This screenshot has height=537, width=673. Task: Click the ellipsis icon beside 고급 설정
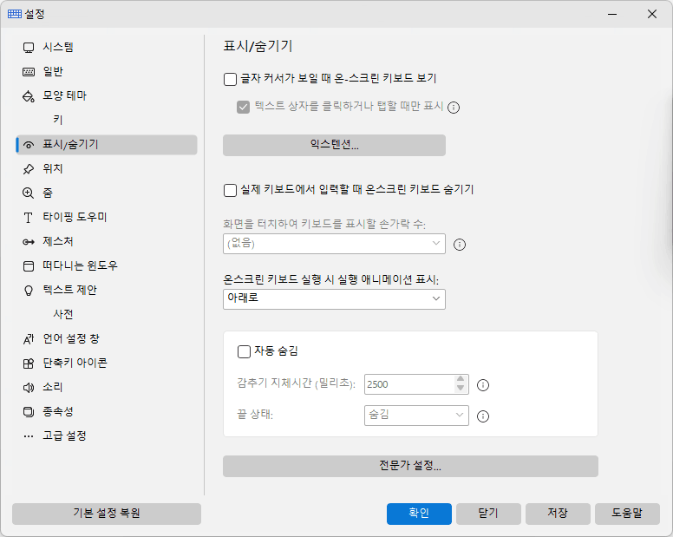coord(29,436)
